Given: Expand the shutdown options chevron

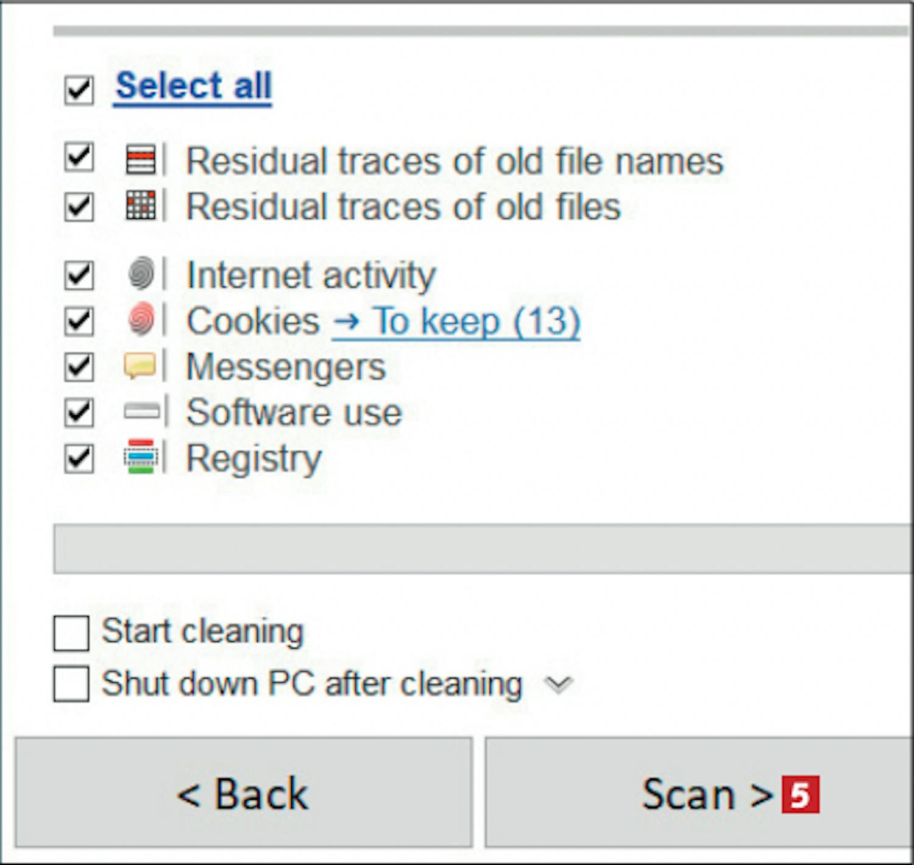Looking at the screenshot, I should [x=558, y=685].
